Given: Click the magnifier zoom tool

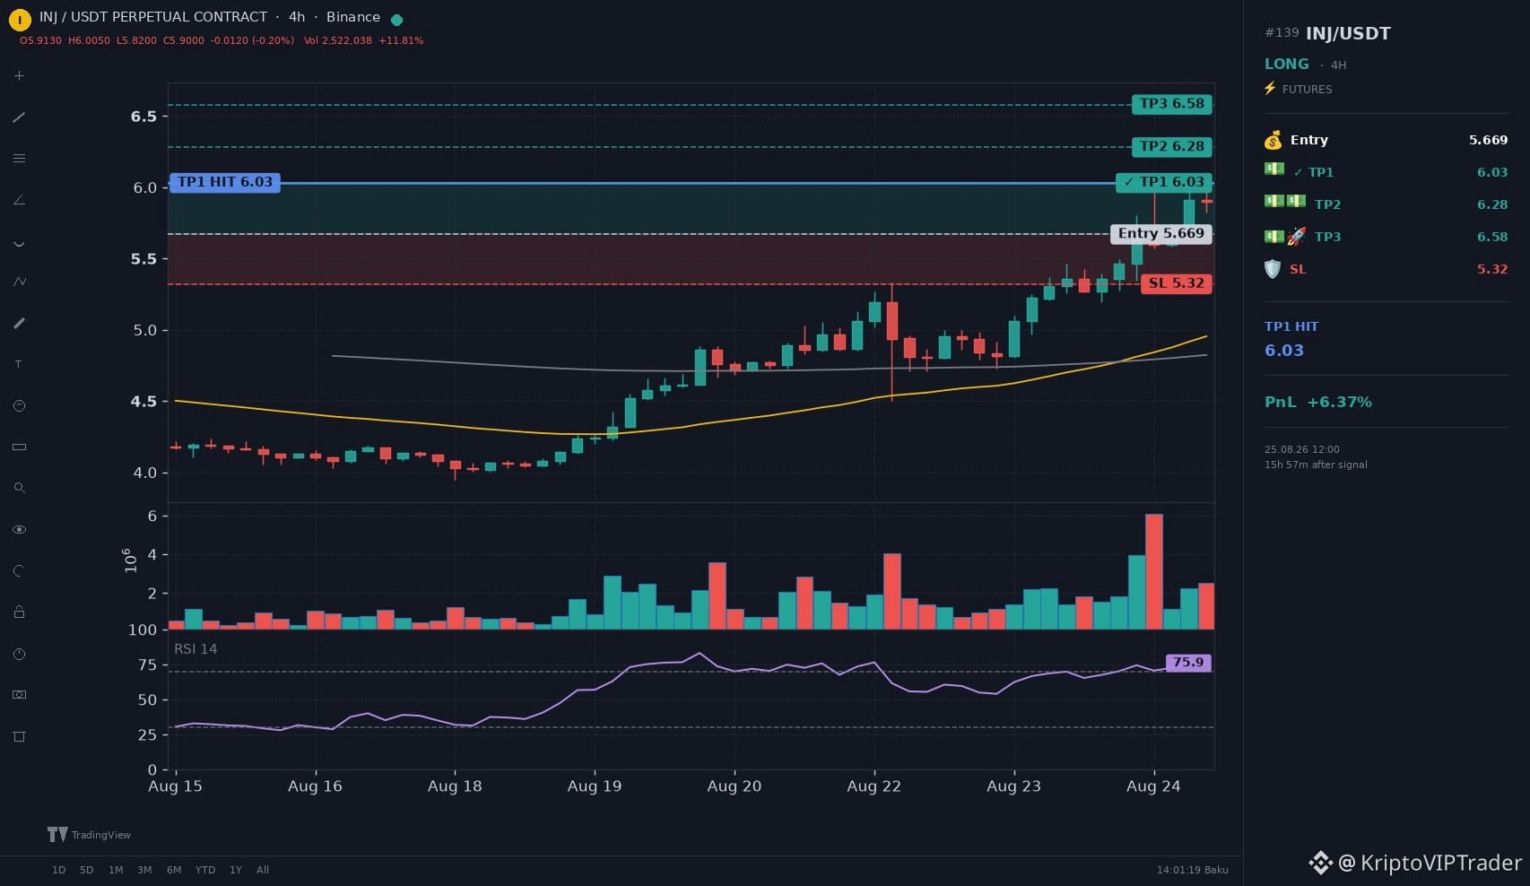Looking at the screenshot, I should [19, 488].
